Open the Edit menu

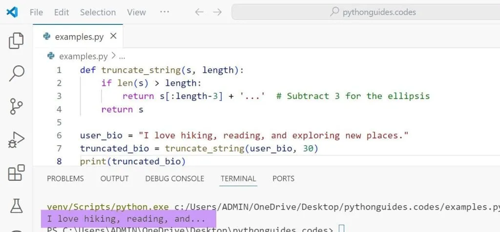(x=62, y=12)
